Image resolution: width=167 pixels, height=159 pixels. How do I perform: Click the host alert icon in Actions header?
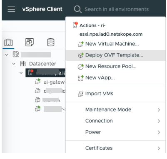(75, 25)
